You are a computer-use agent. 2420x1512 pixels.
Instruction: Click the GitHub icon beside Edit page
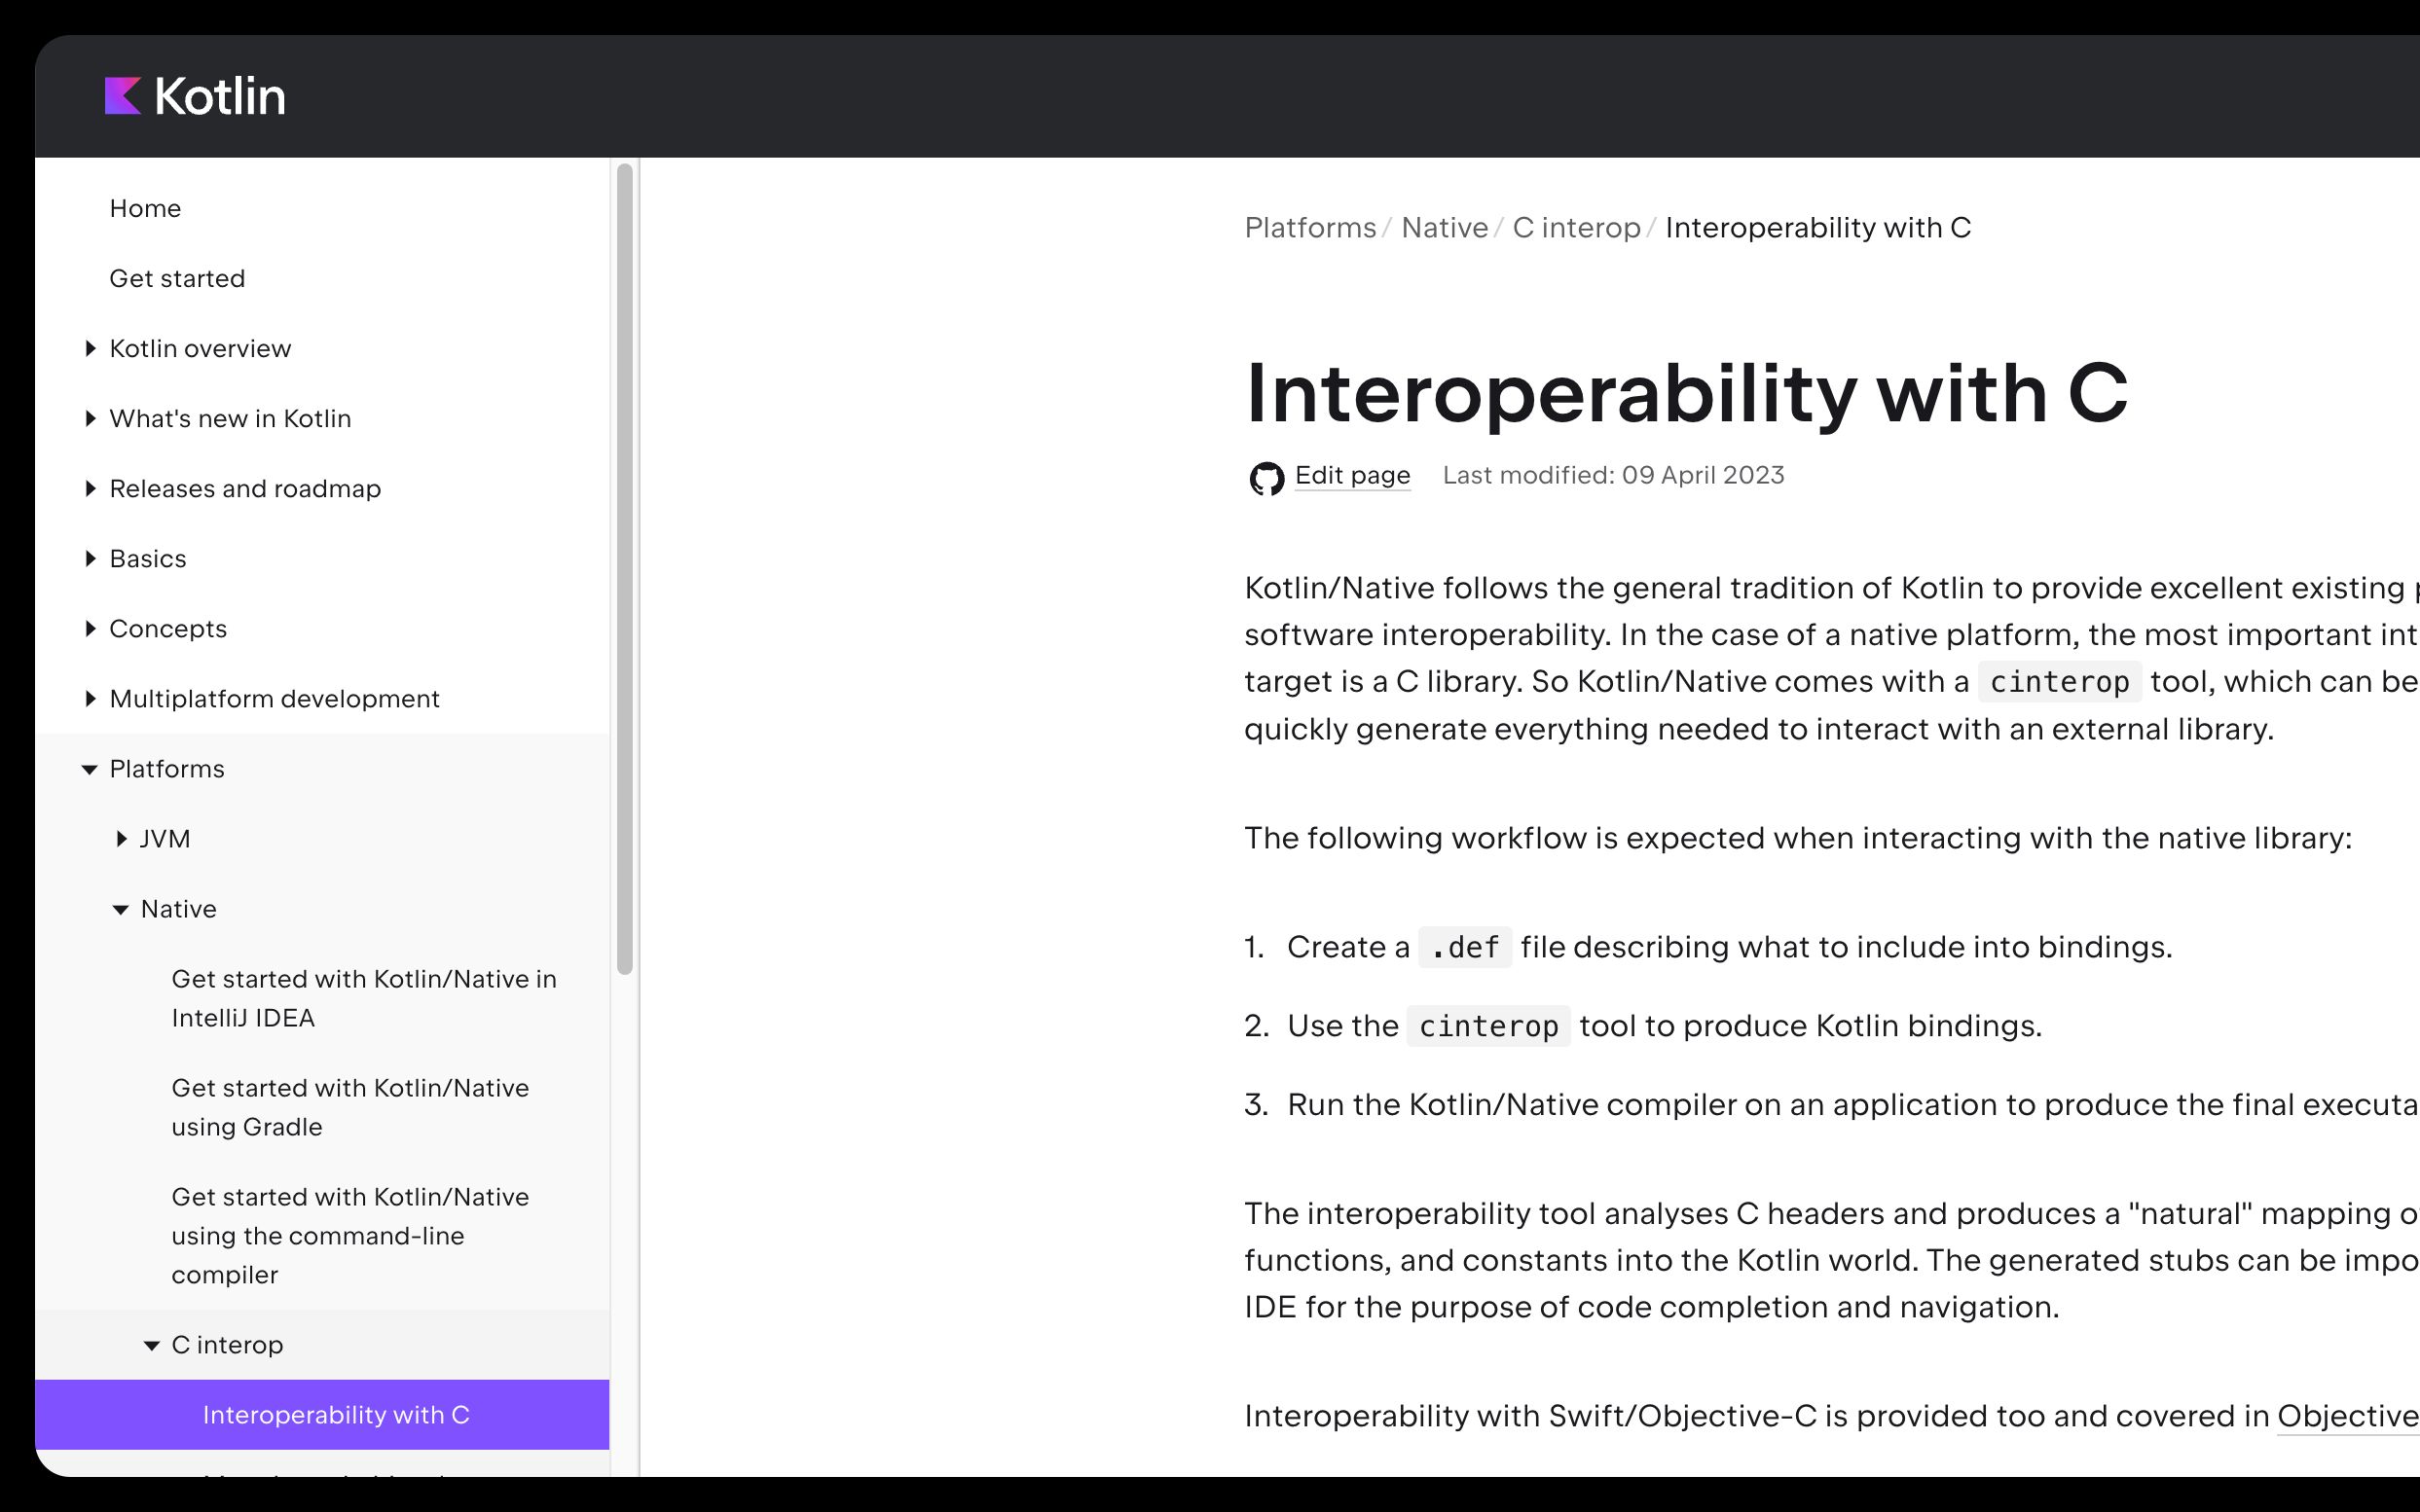click(1265, 478)
